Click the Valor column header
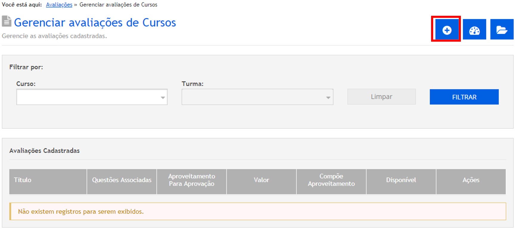The image size is (516, 236). coord(261,180)
